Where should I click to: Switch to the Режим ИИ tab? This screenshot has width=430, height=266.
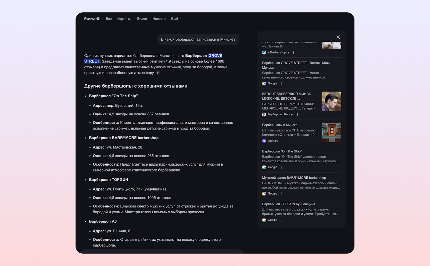click(92, 19)
